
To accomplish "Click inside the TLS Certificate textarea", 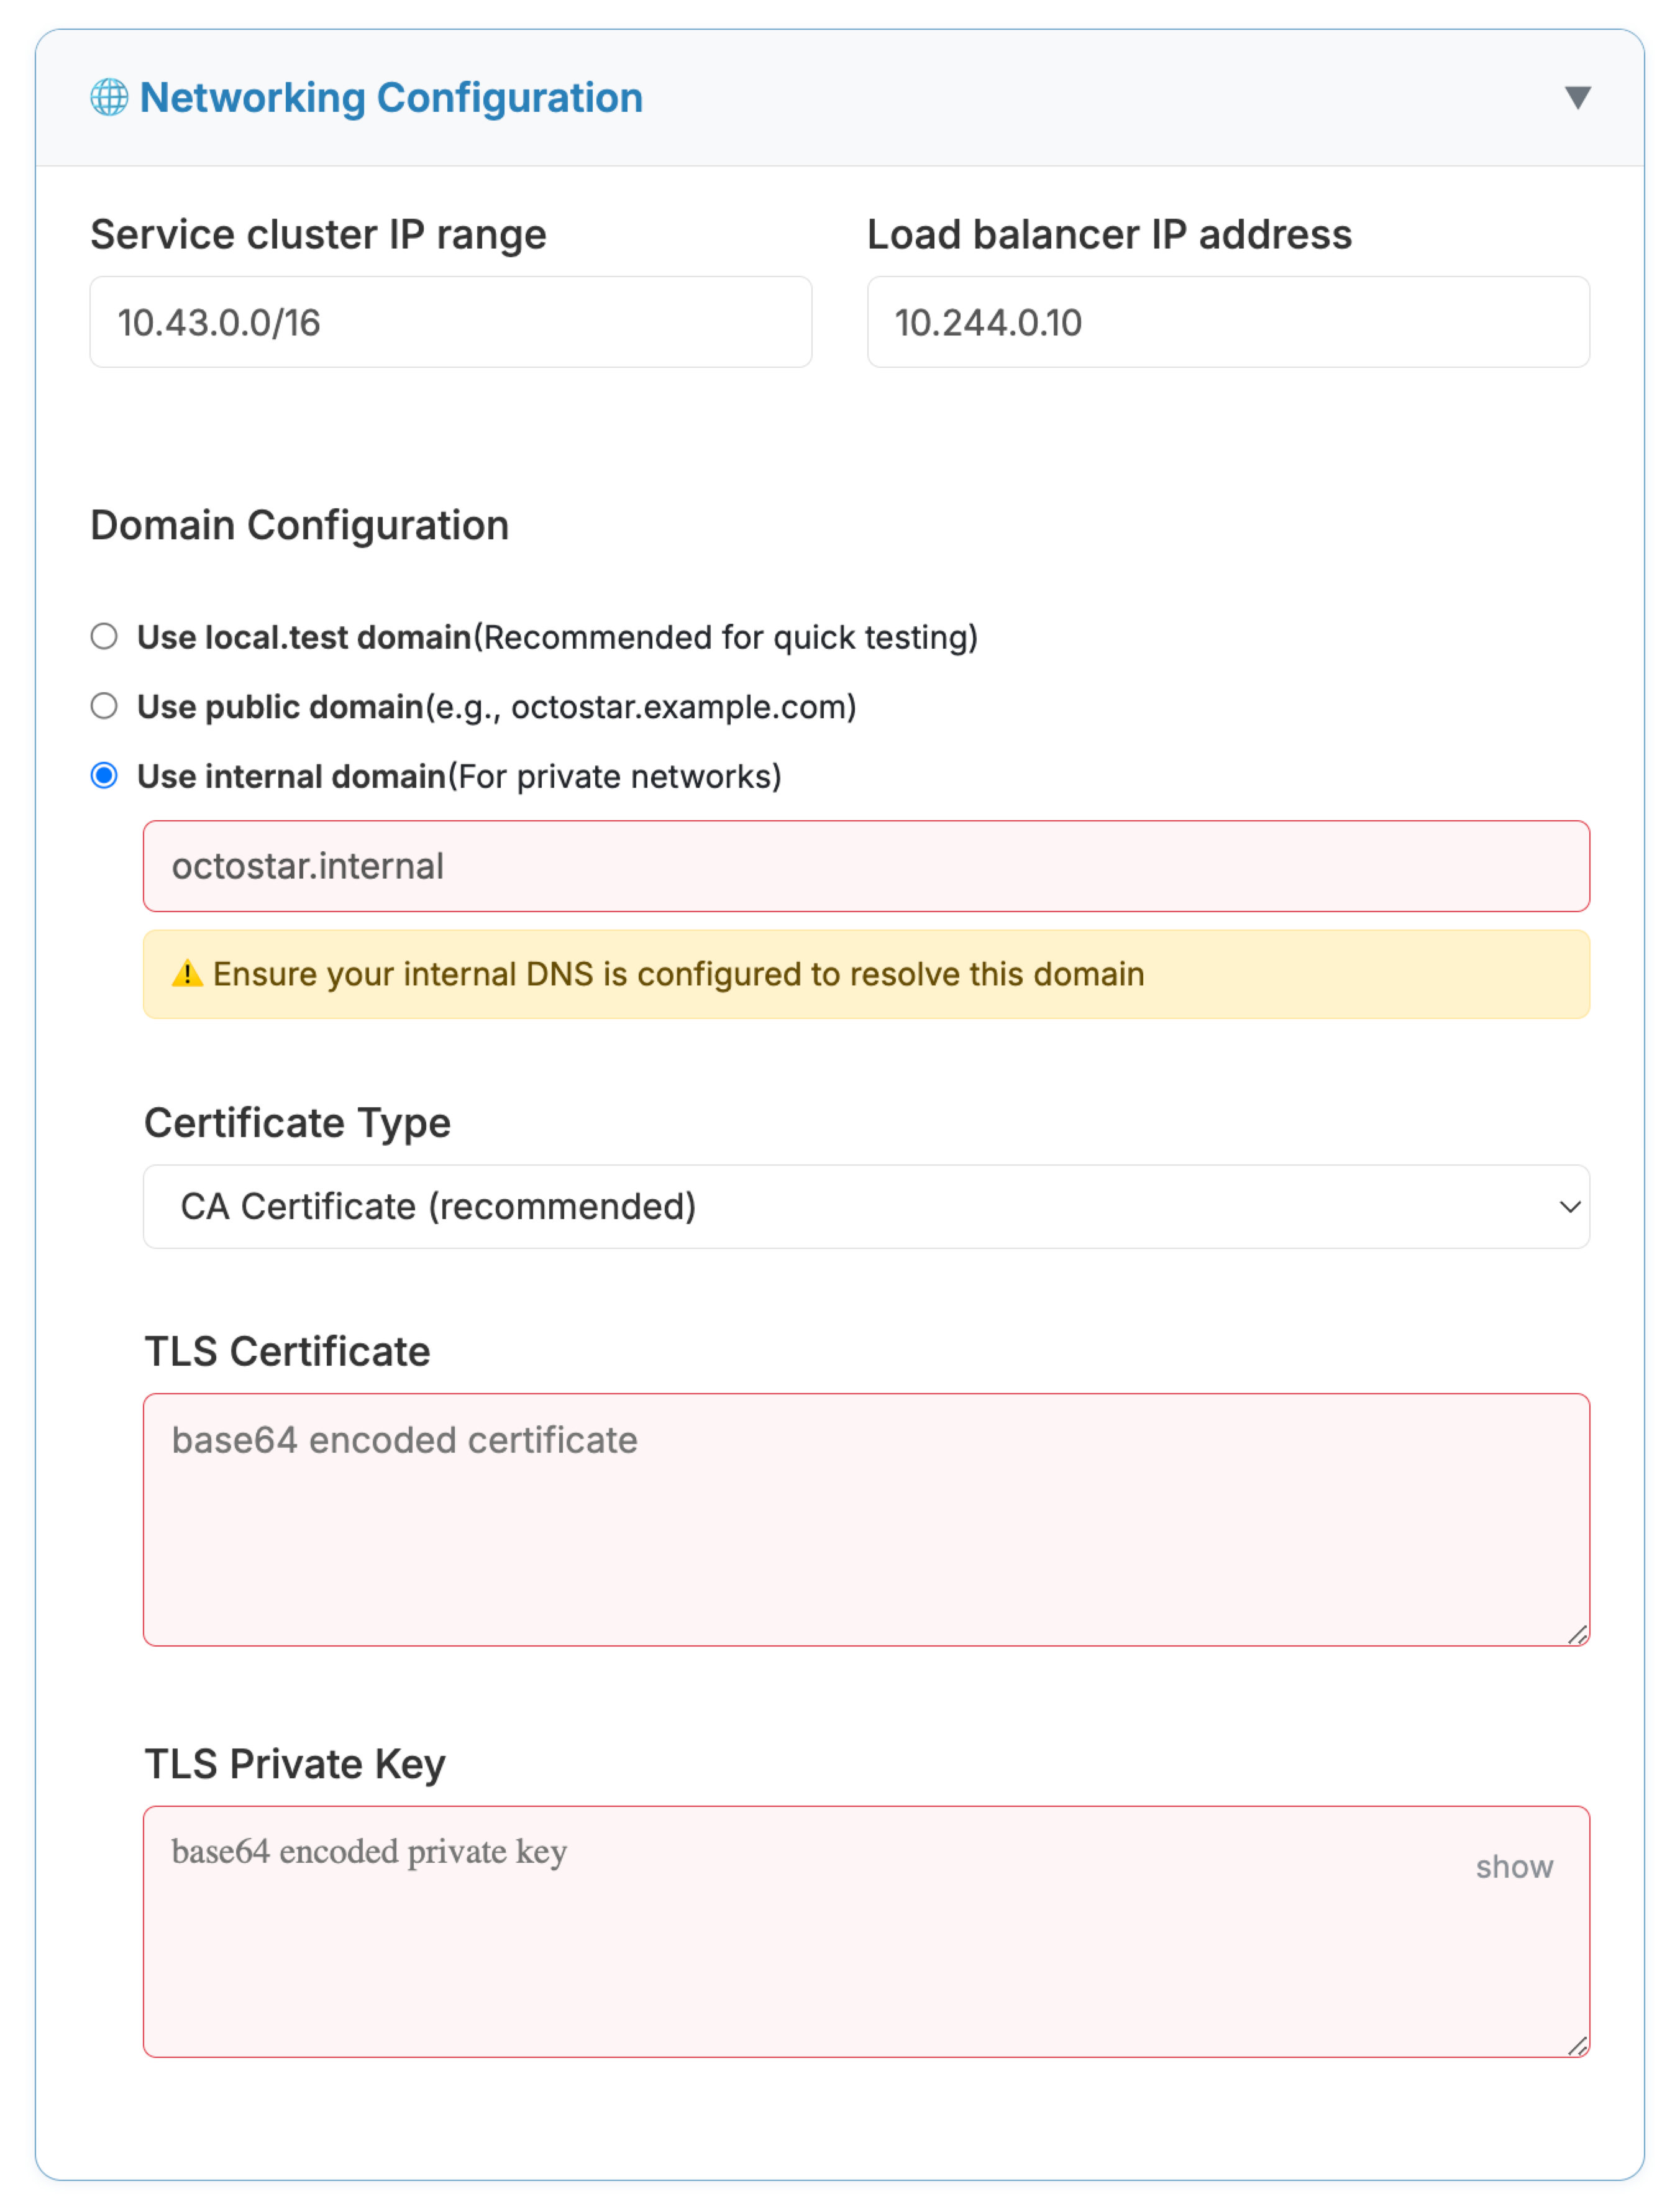I will click(x=867, y=1520).
